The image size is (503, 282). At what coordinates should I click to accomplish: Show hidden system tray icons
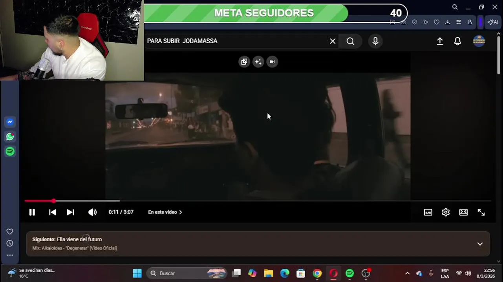[407, 273]
